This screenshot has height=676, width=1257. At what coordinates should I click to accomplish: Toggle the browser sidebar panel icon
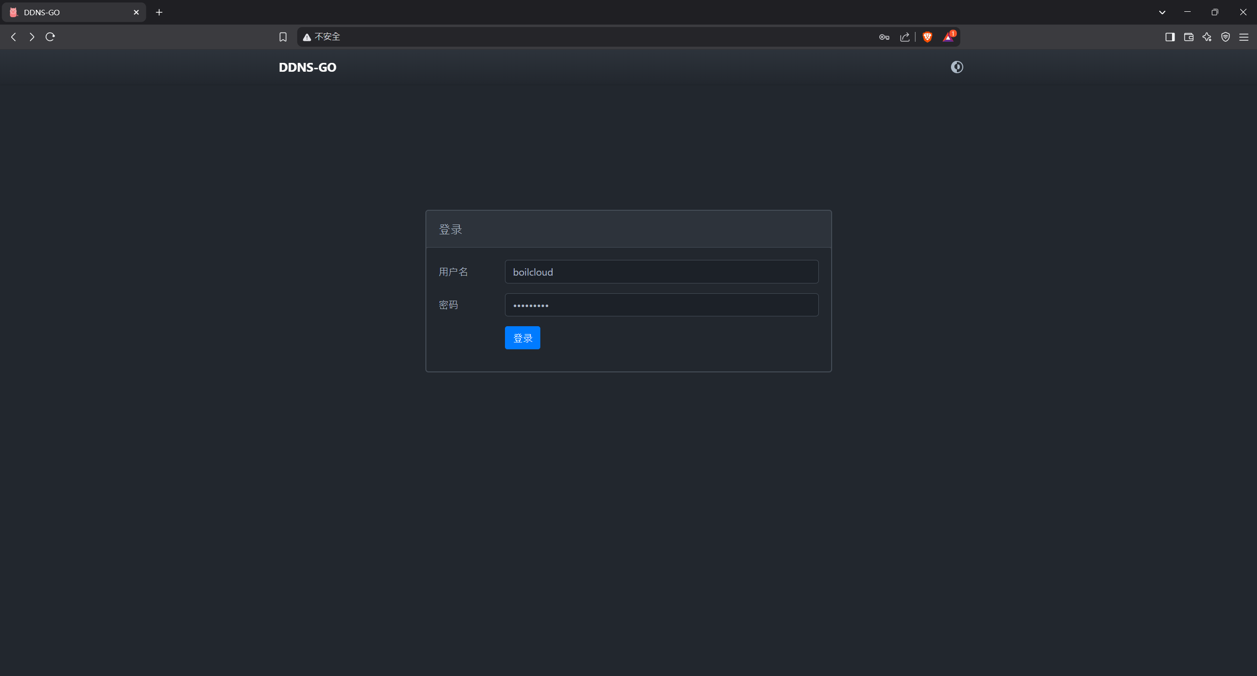coord(1170,37)
